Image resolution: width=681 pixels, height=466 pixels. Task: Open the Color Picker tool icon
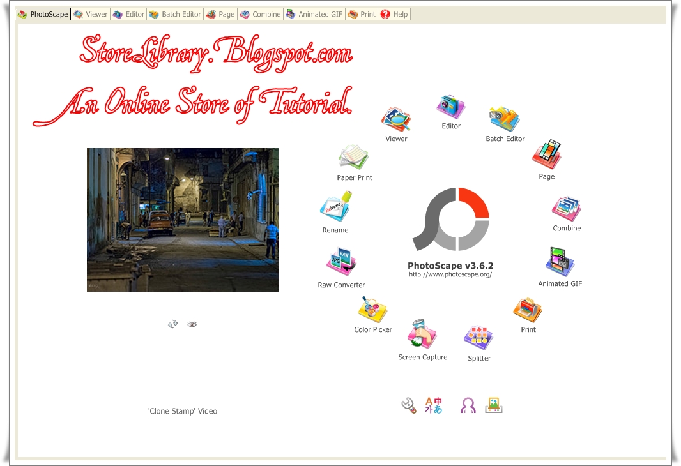point(372,310)
